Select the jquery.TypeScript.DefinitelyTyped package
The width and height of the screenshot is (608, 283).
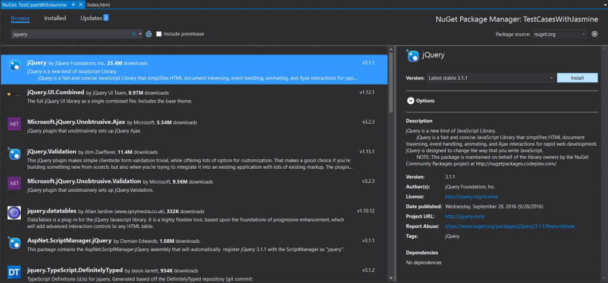point(194,274)
